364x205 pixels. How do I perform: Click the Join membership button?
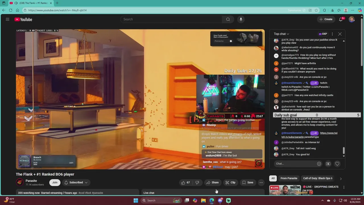(55, 183)
